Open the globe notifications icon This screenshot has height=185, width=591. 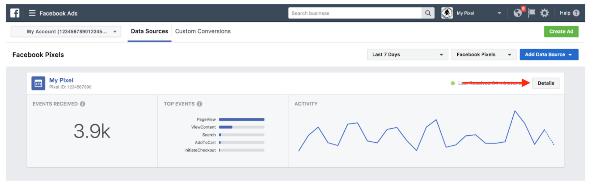point(518,13)
